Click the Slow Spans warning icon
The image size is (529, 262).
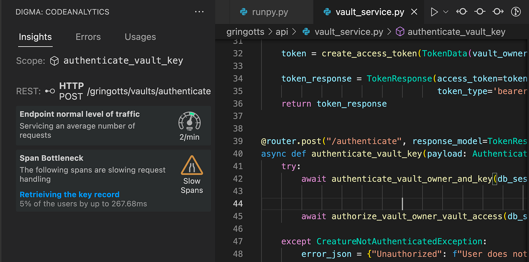[192, 165]
